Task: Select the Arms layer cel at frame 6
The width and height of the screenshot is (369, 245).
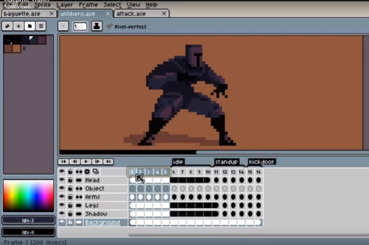Action: point(174,197)
